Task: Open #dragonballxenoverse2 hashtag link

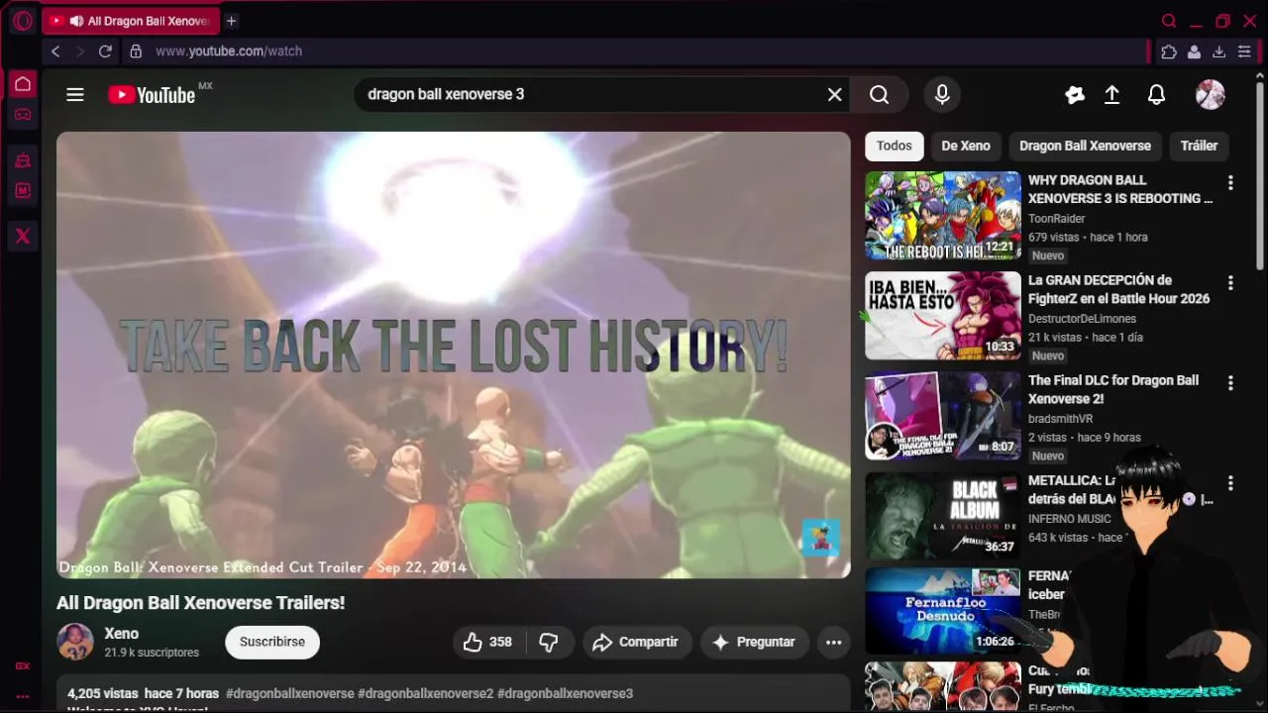Action: click(x=426, y=693)
